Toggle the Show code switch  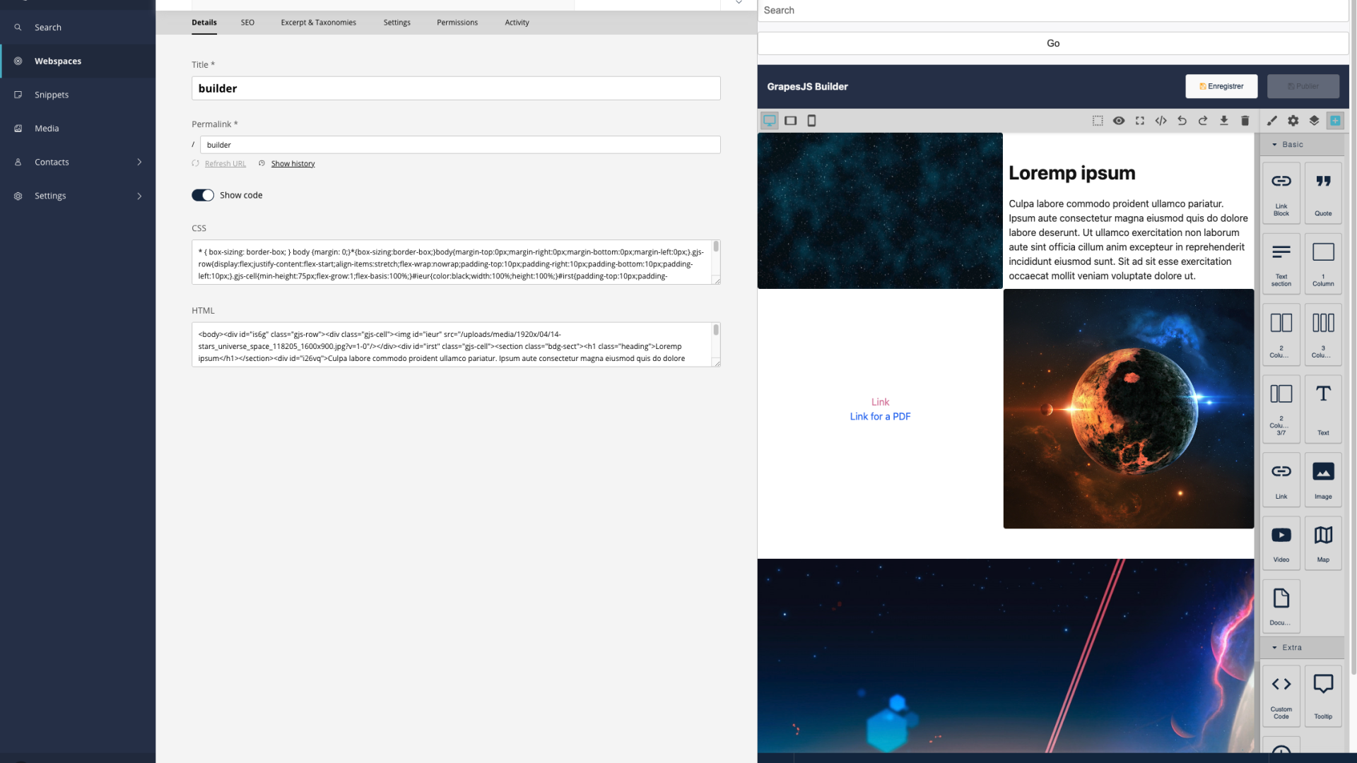point(203,196)
